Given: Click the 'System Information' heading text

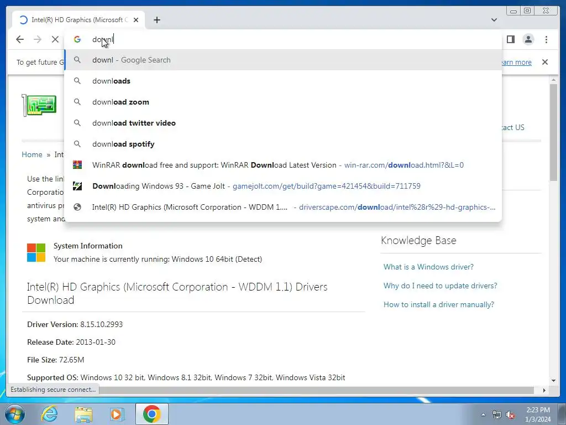Looking at the screenshot, I should coord(88,246).
